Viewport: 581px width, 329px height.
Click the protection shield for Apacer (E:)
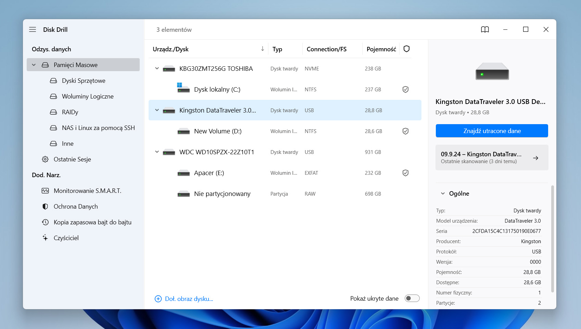(x=405, y=173)
